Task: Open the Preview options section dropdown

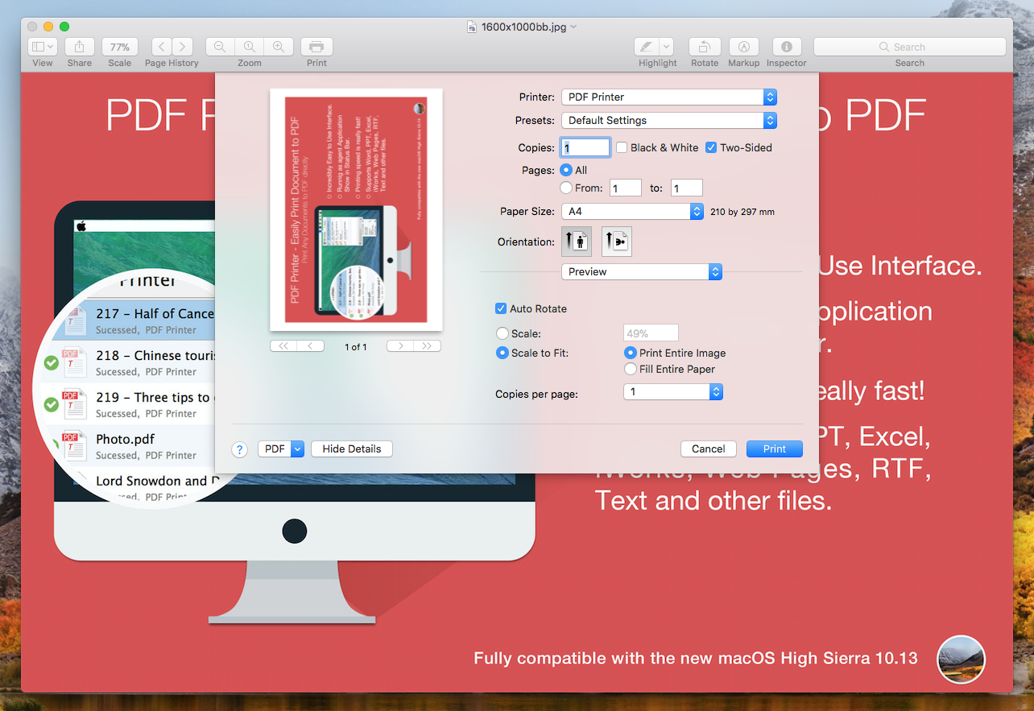Action: [642, 272]
